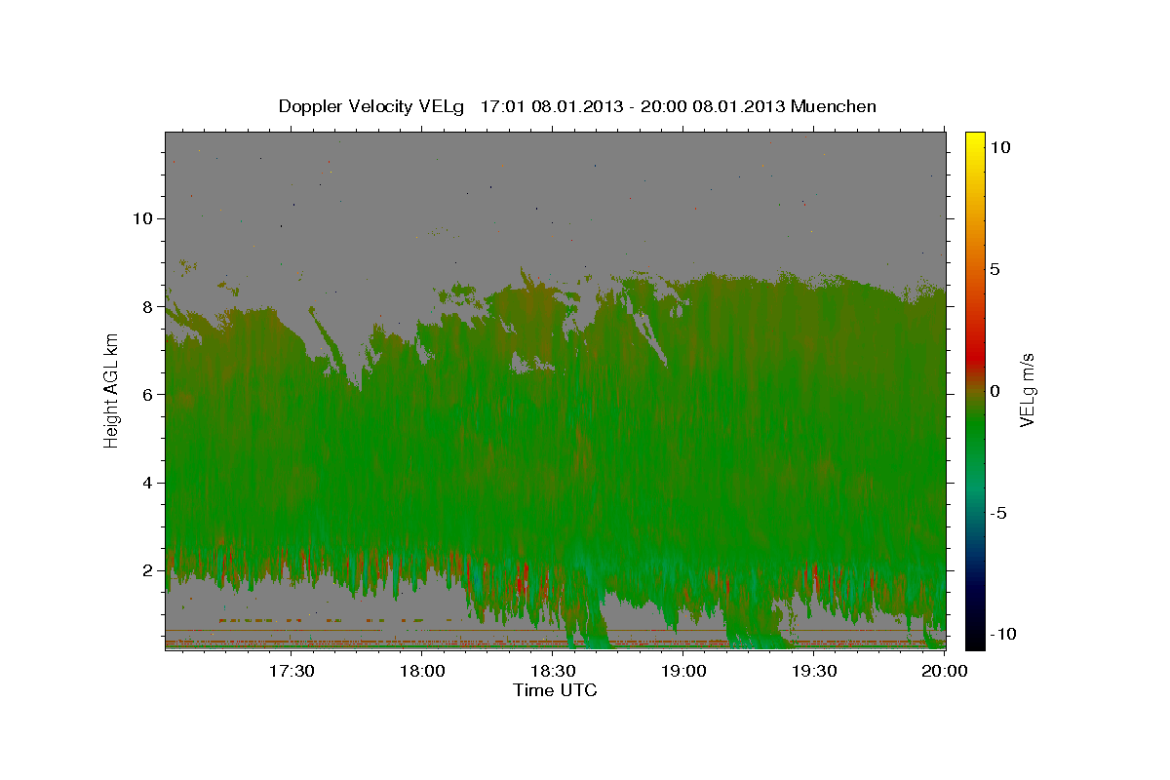The height and width of the screenshot is (780, 1170).
Task: Click the height tick label 10
Action: click(x=145, y=218)
